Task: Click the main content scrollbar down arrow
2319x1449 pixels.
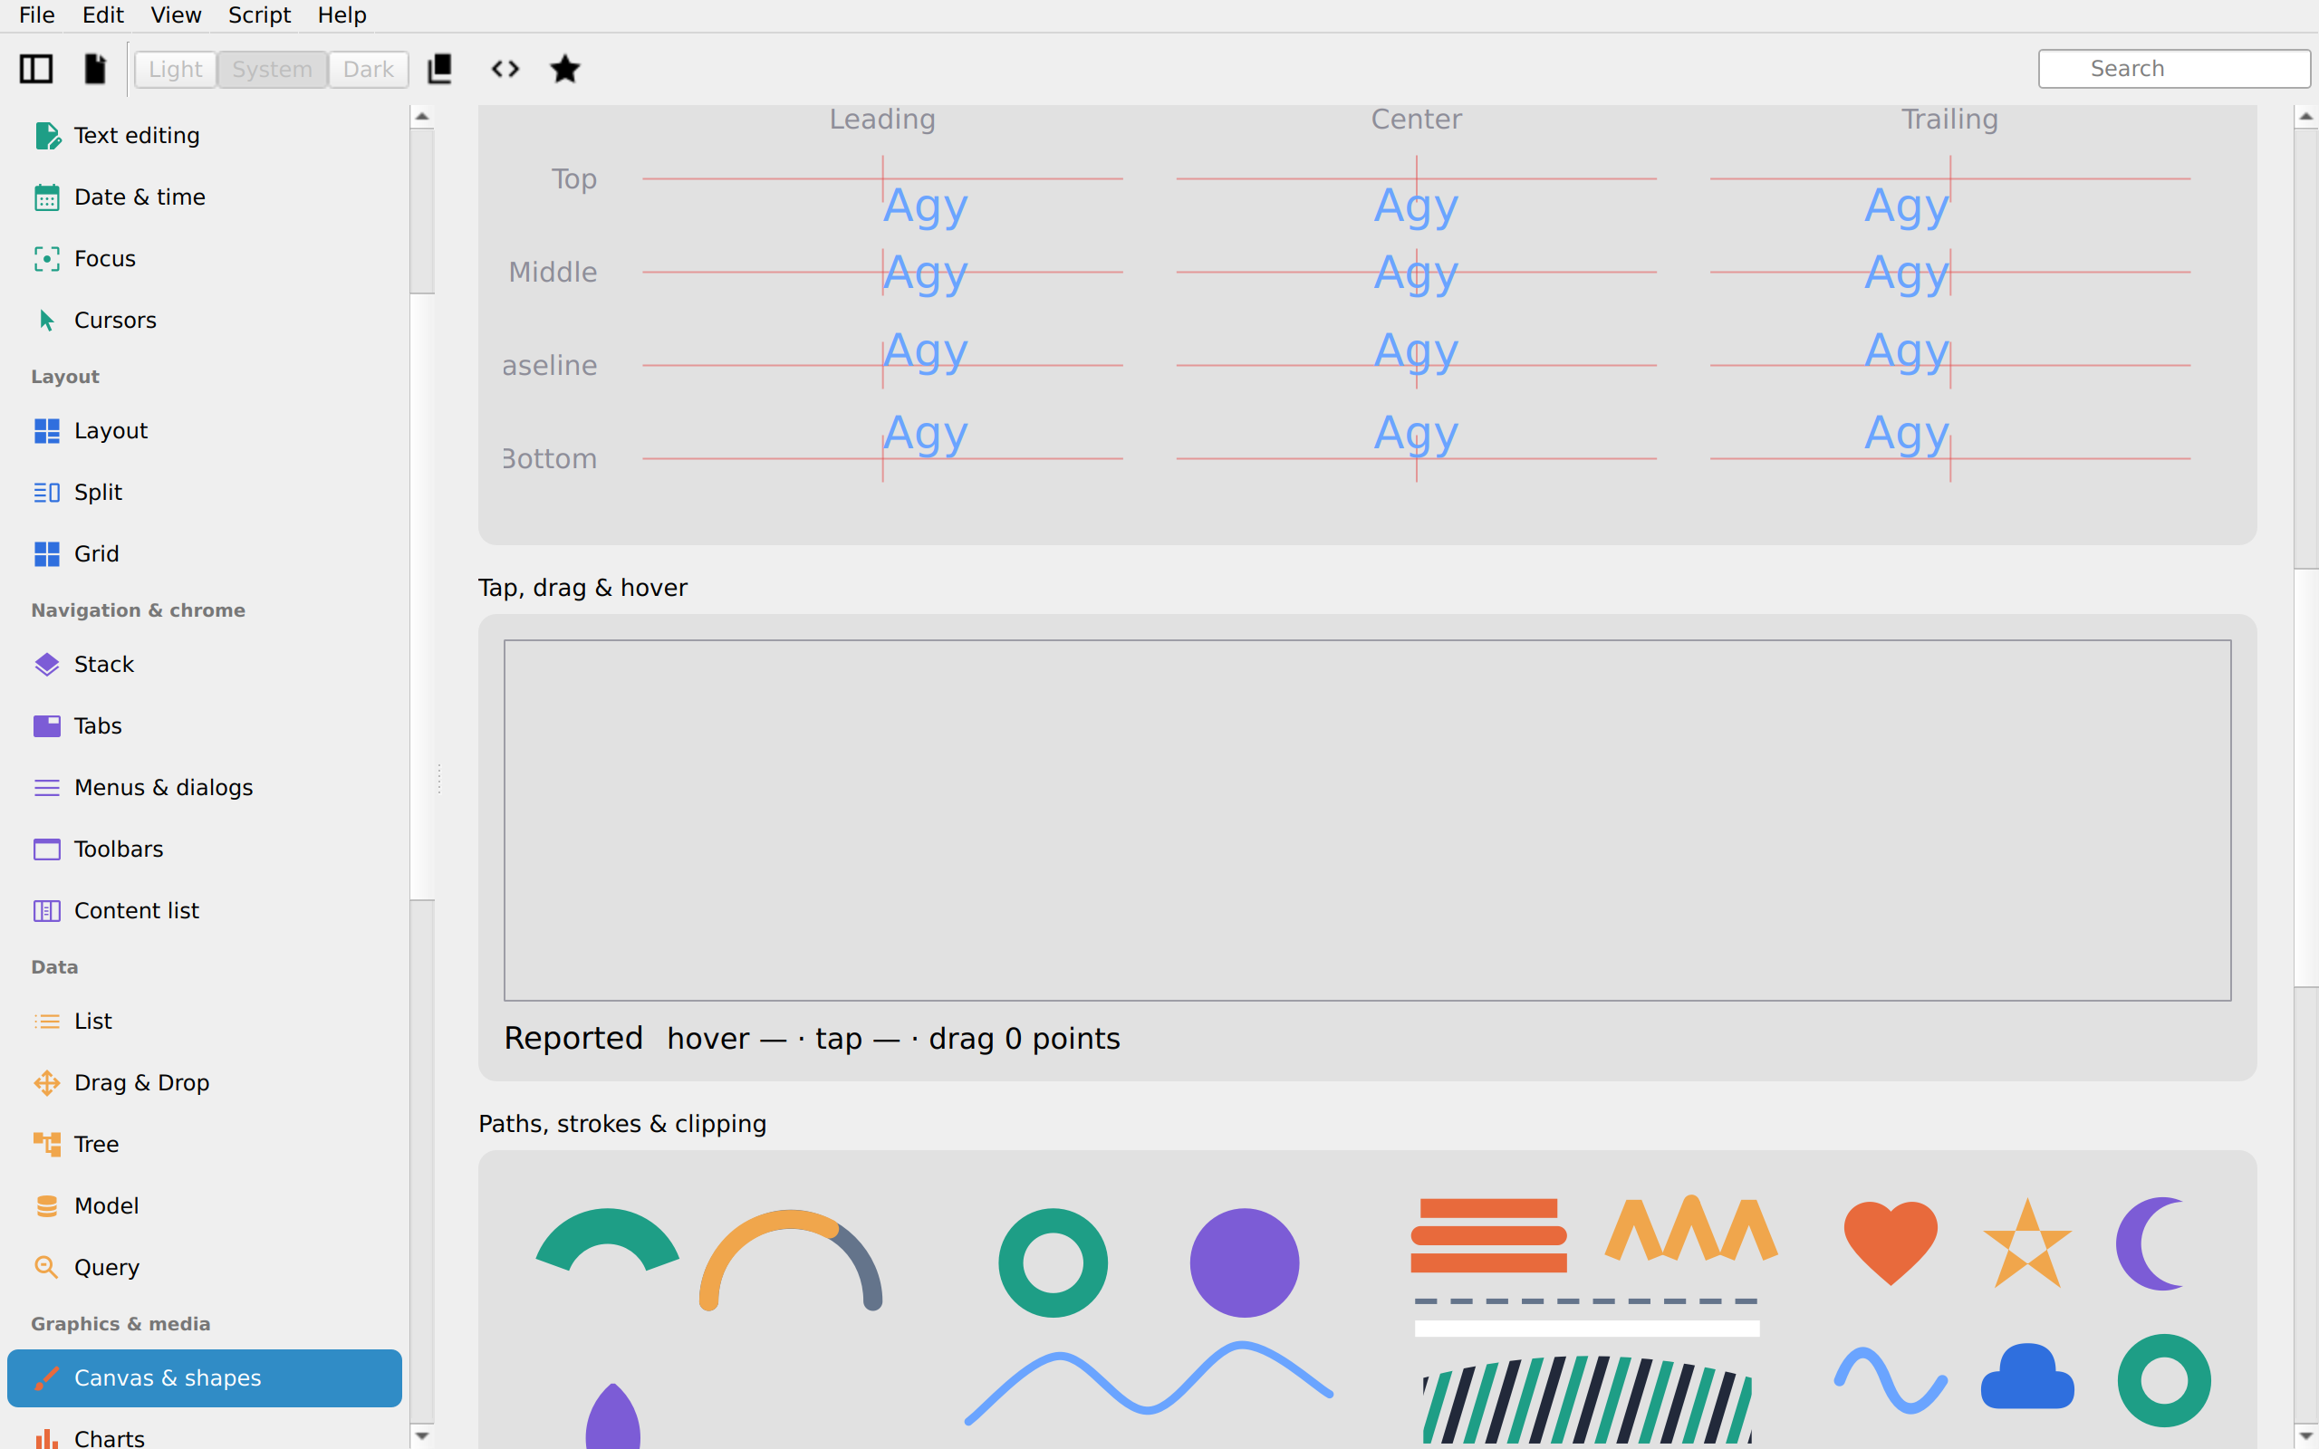Action: [x=2305, y=1435]
